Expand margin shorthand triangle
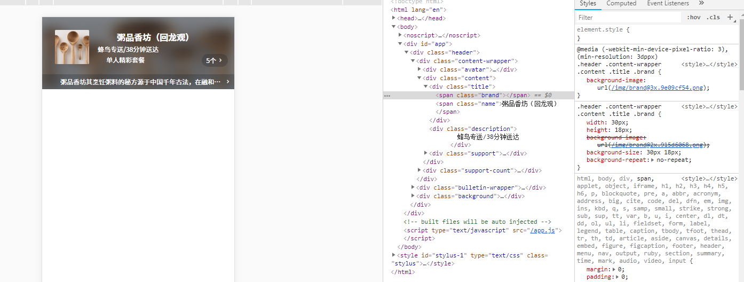 613,270
